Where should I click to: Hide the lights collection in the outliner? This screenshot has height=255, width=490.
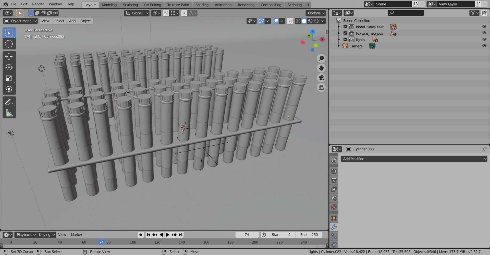coord(484,39)
